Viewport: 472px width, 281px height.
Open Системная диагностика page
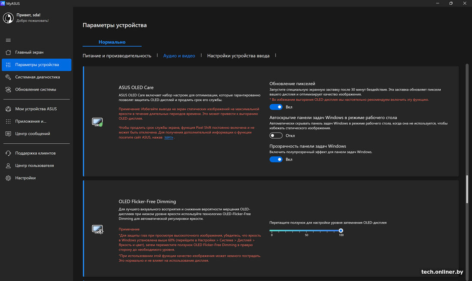(x=36, y=77)
